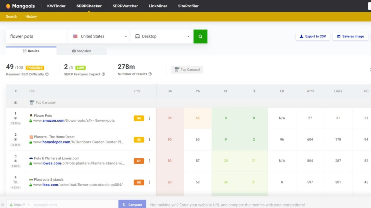
Task: Click the Lowes favicon beside Pots & Planters
Action: point(31,158)
